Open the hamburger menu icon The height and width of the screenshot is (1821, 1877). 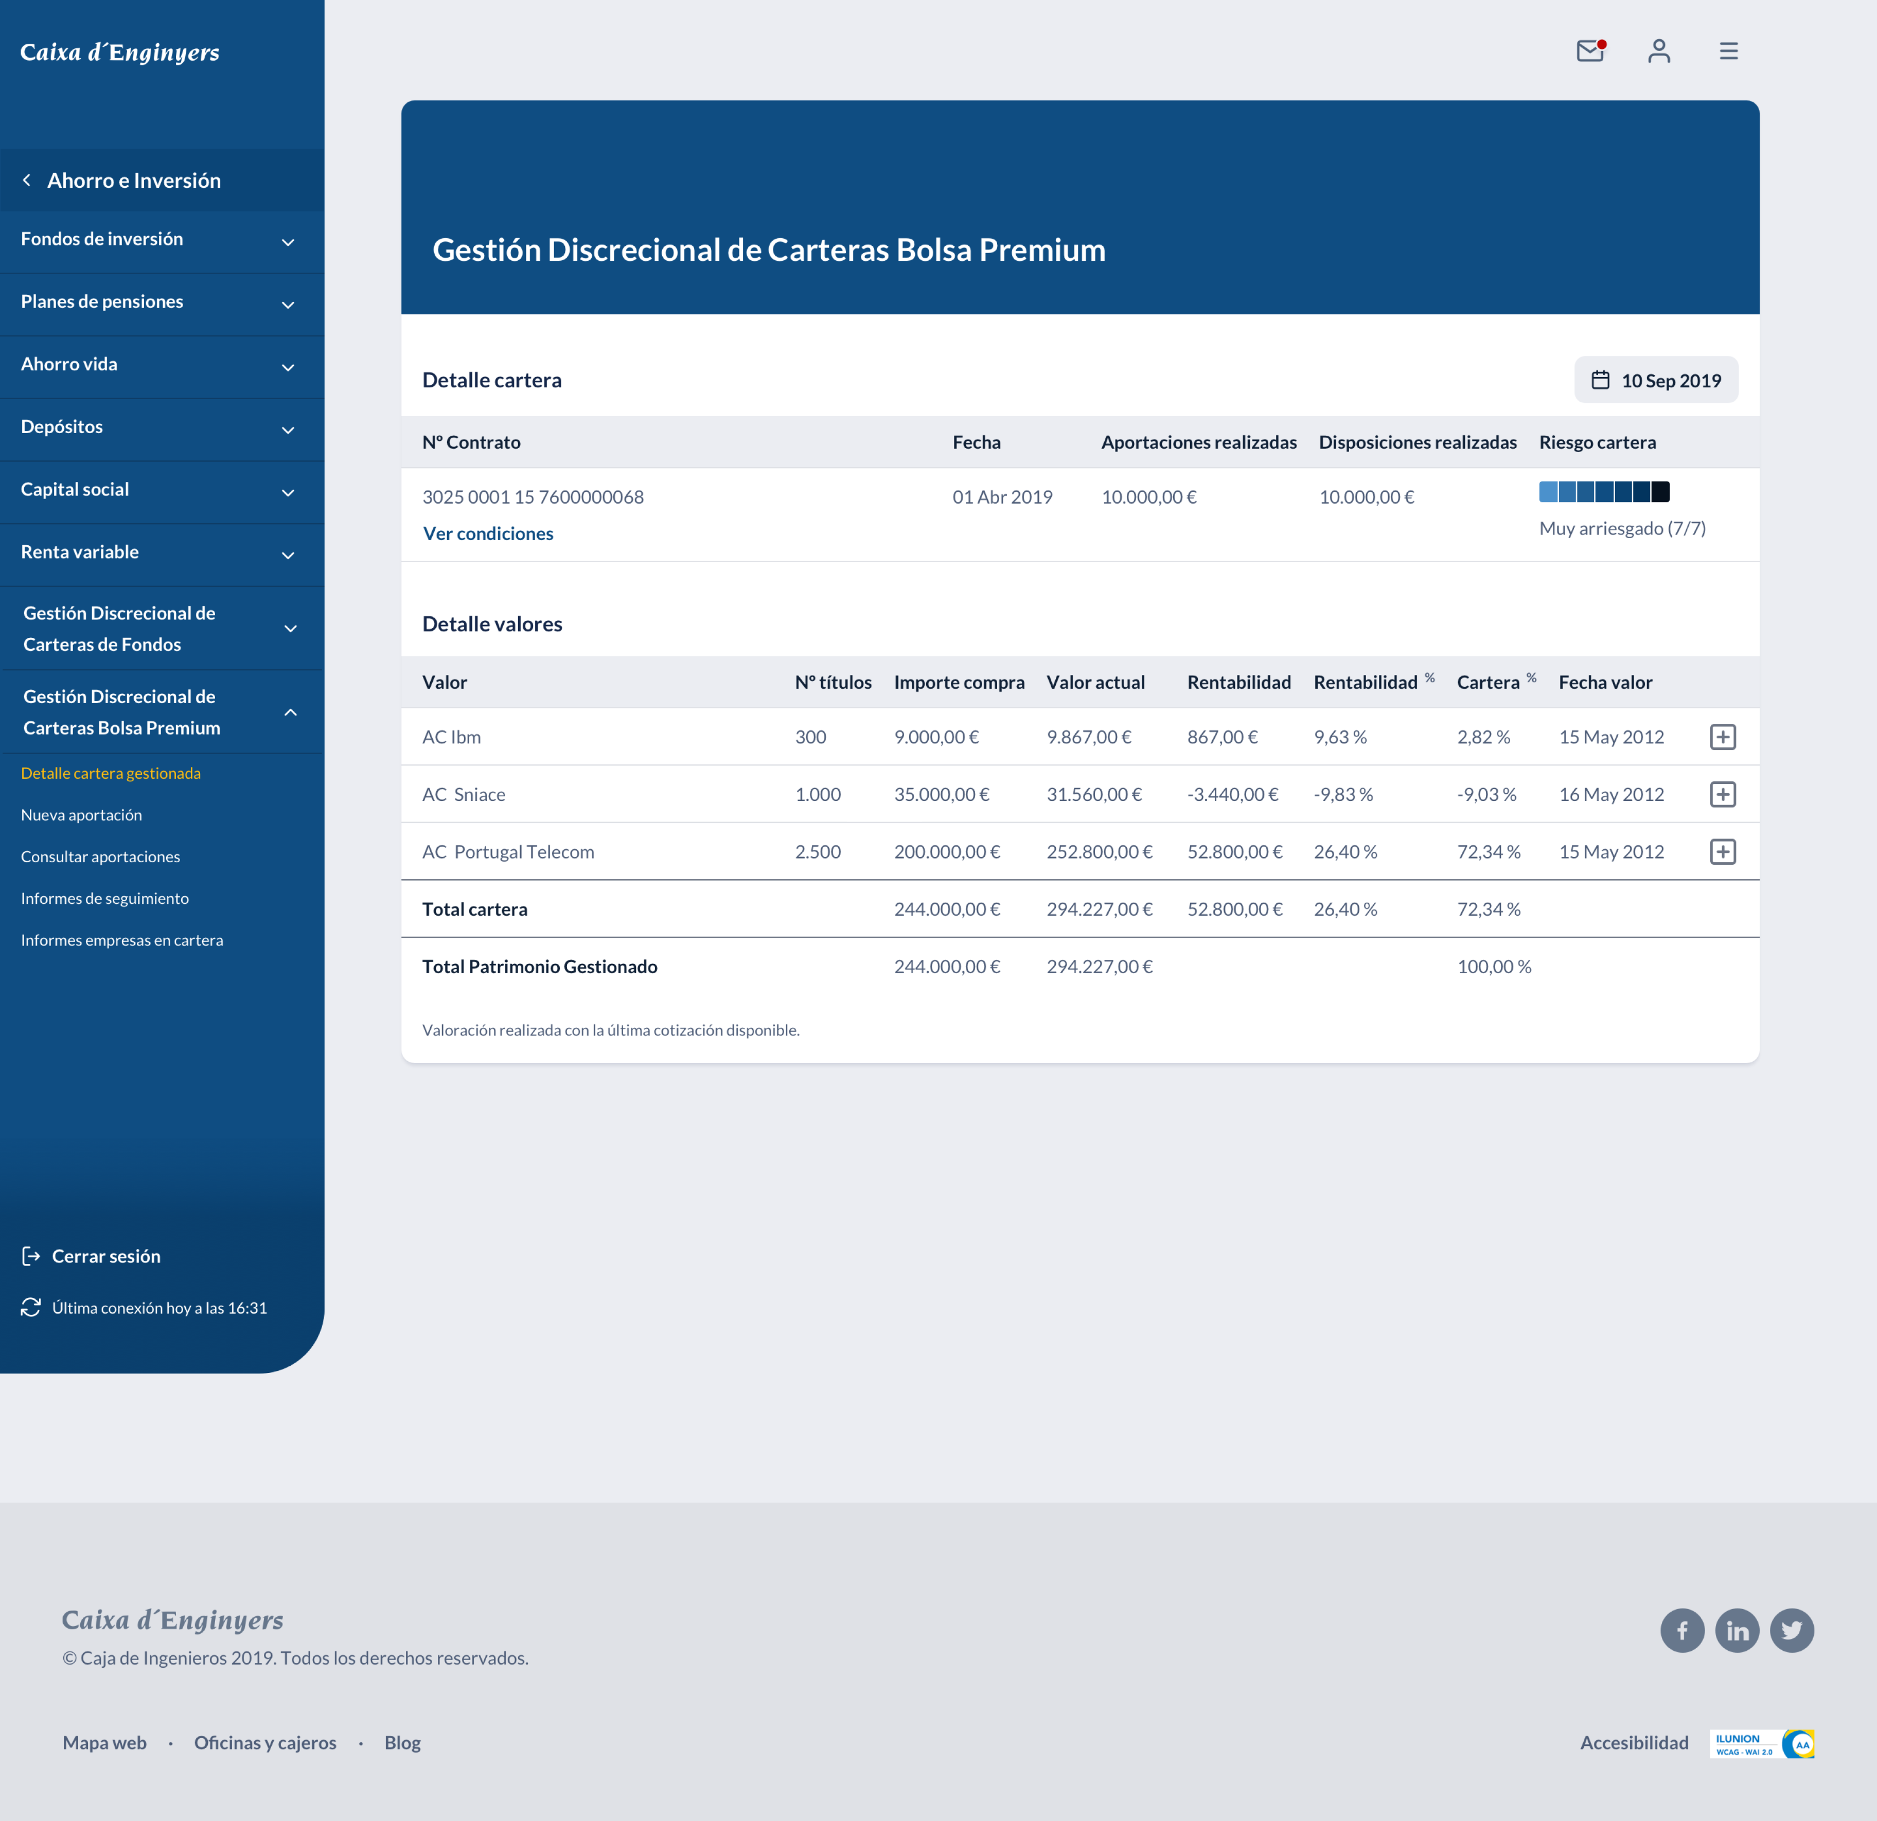tap(1729, 51)
